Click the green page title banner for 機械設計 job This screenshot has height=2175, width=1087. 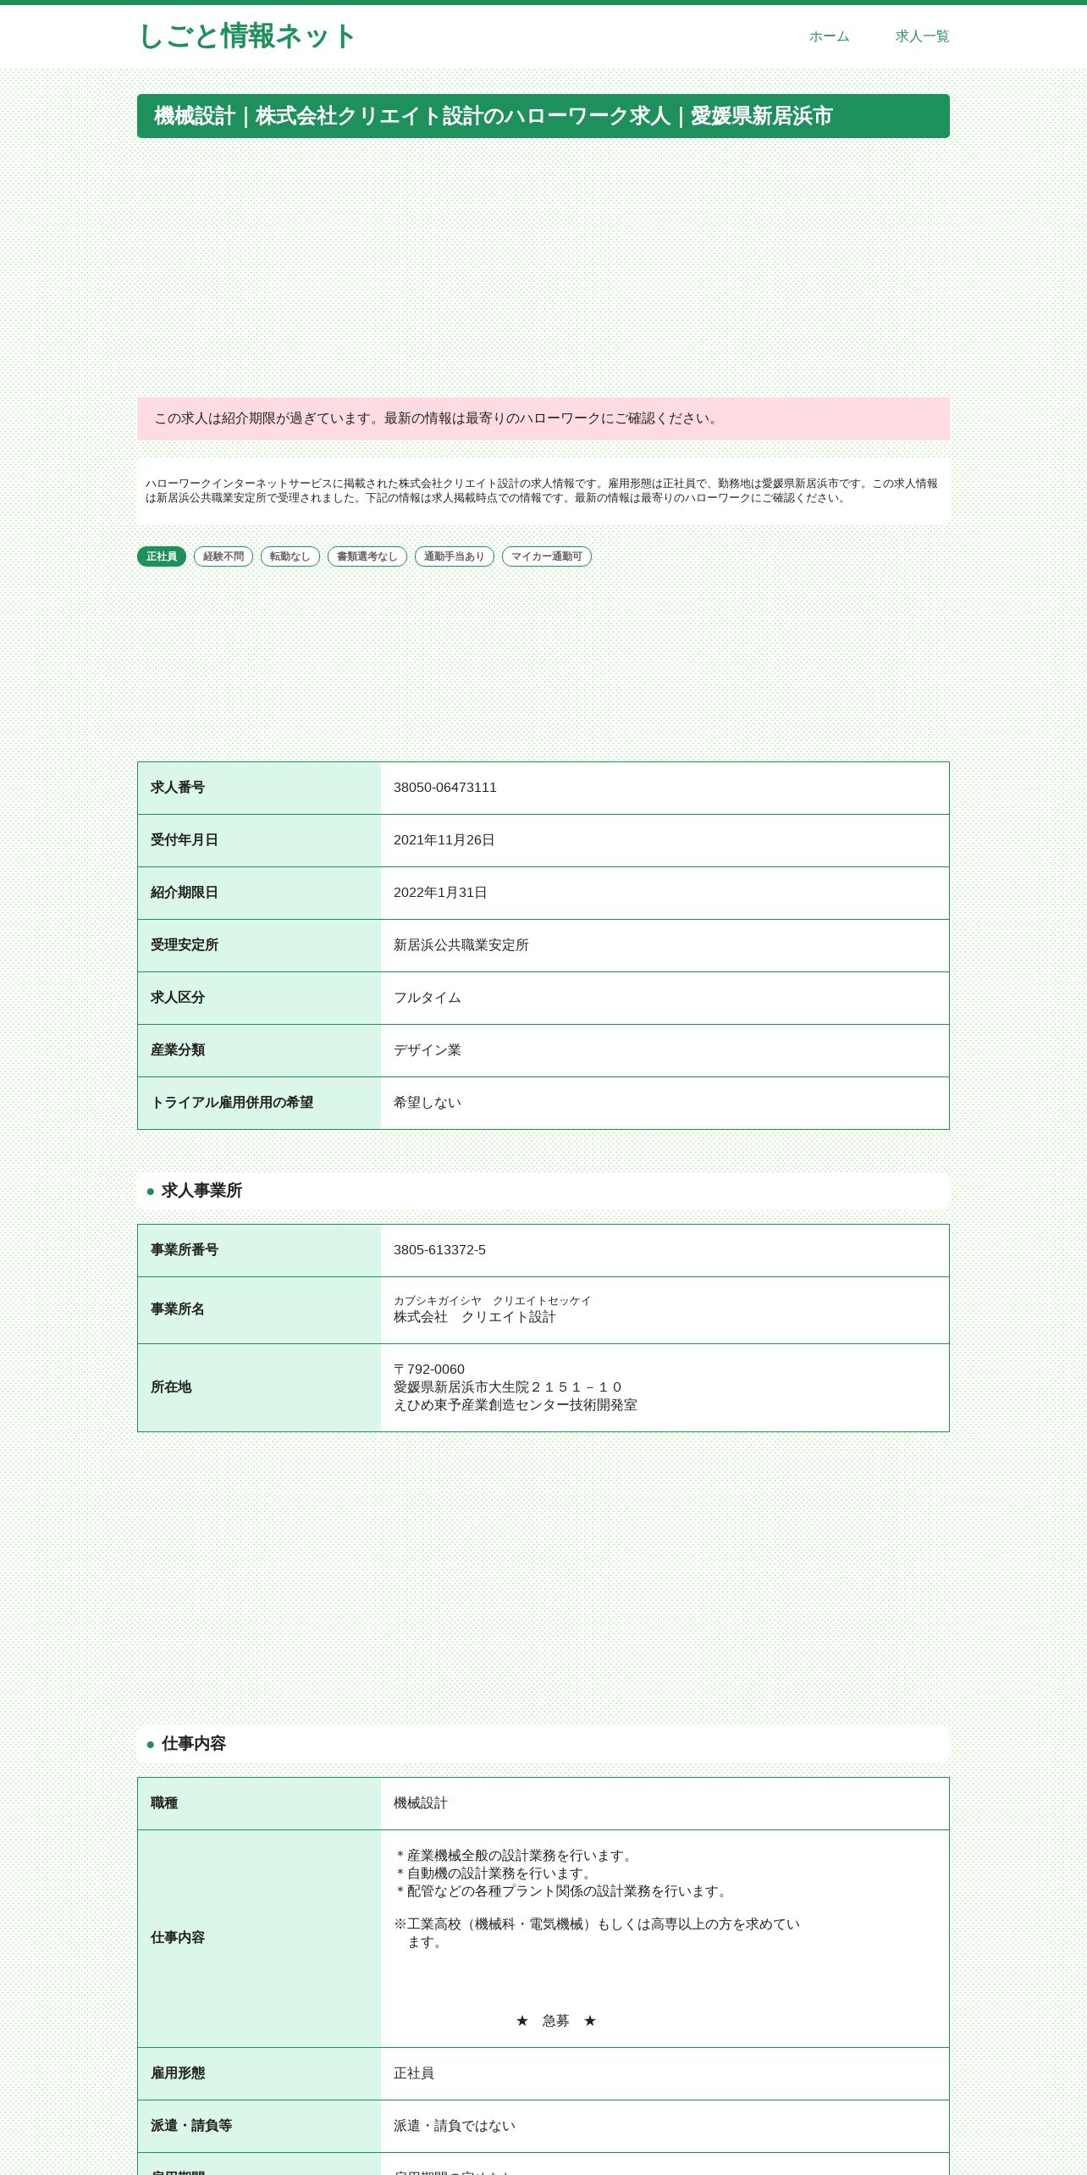click(543, 116)
